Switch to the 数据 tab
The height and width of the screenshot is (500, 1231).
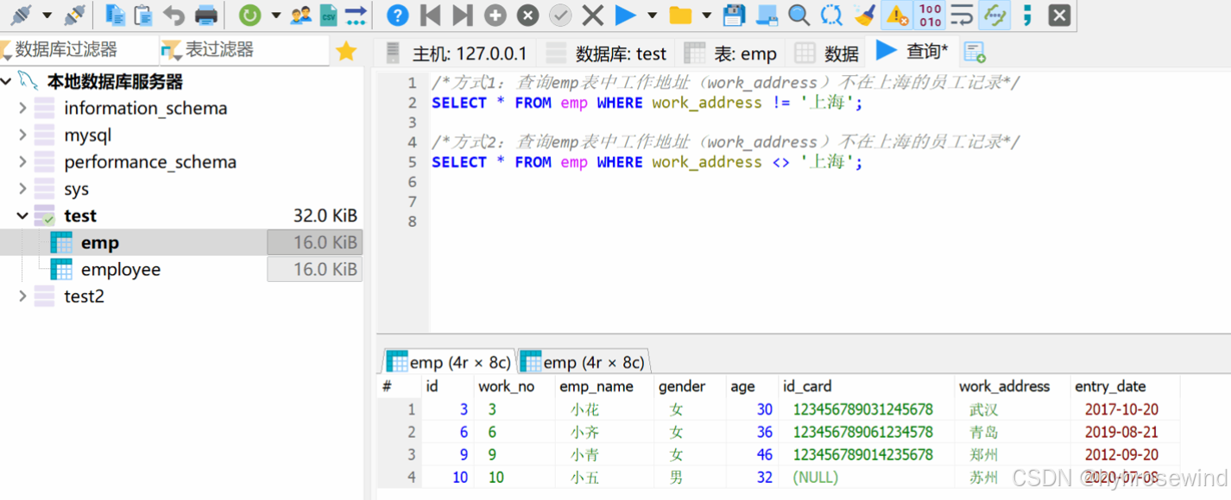[x=827, y=53]
